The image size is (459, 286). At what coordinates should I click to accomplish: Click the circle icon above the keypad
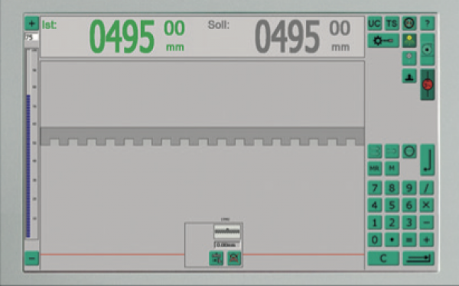click(x=409, y=152)
